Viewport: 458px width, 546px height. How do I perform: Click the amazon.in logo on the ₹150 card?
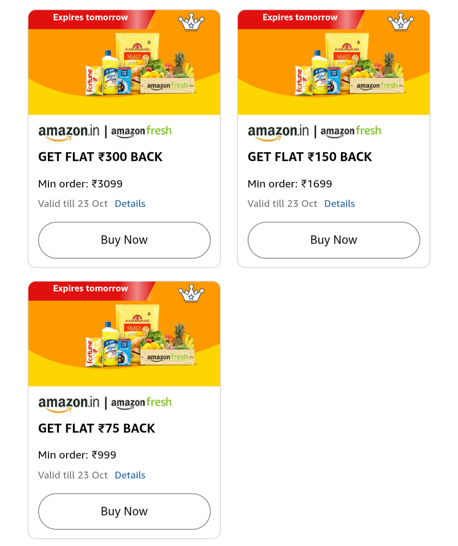[278, 132]
